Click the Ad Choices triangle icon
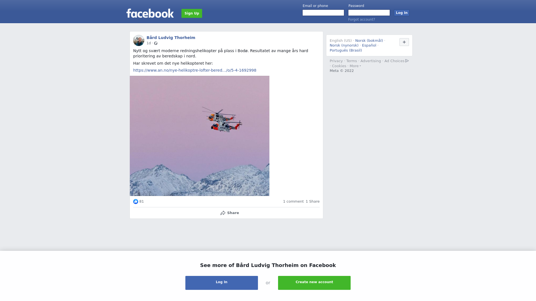This screenshot has height=301, width=536. [407, 61]
